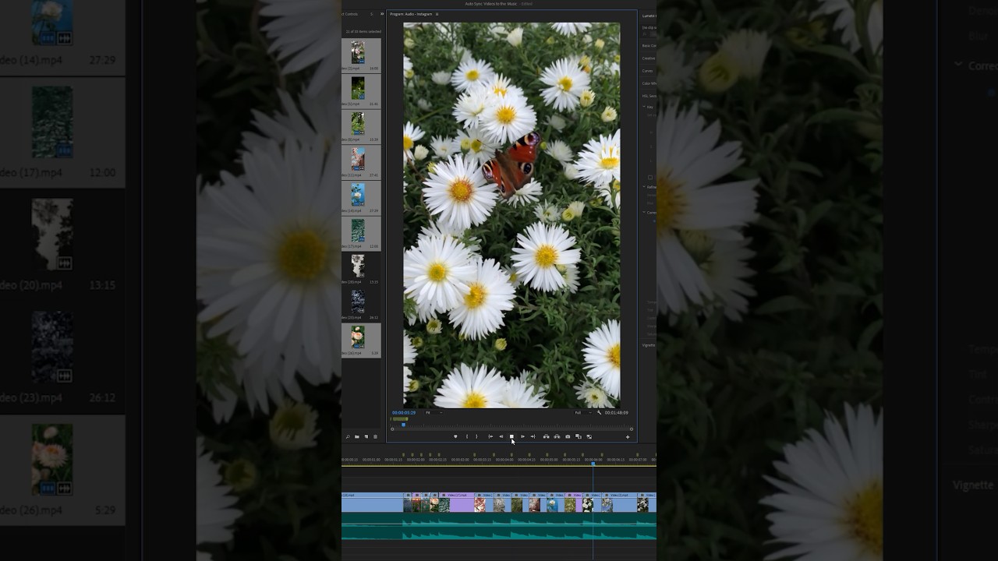Open the Lumetri Color panel tab
The height and width of the screenshot is (561, 998).
649,15
